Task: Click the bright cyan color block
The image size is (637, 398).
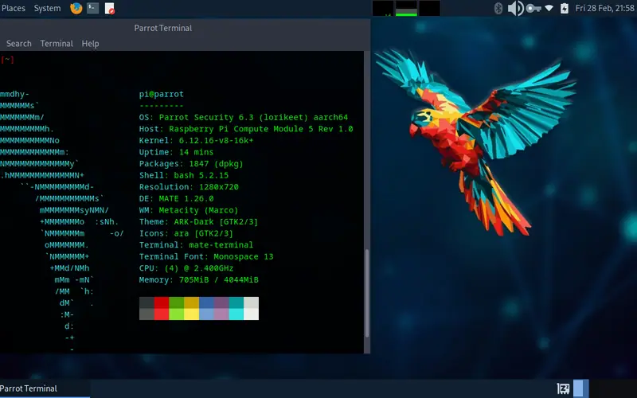Action: (236, 314)
